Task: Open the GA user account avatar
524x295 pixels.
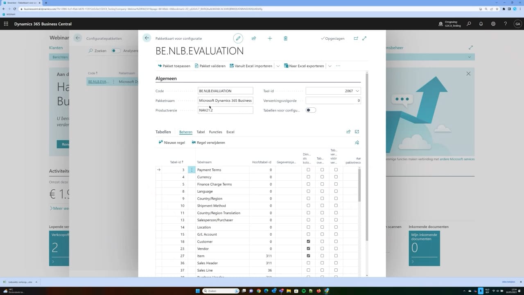Action: [518, 24]
